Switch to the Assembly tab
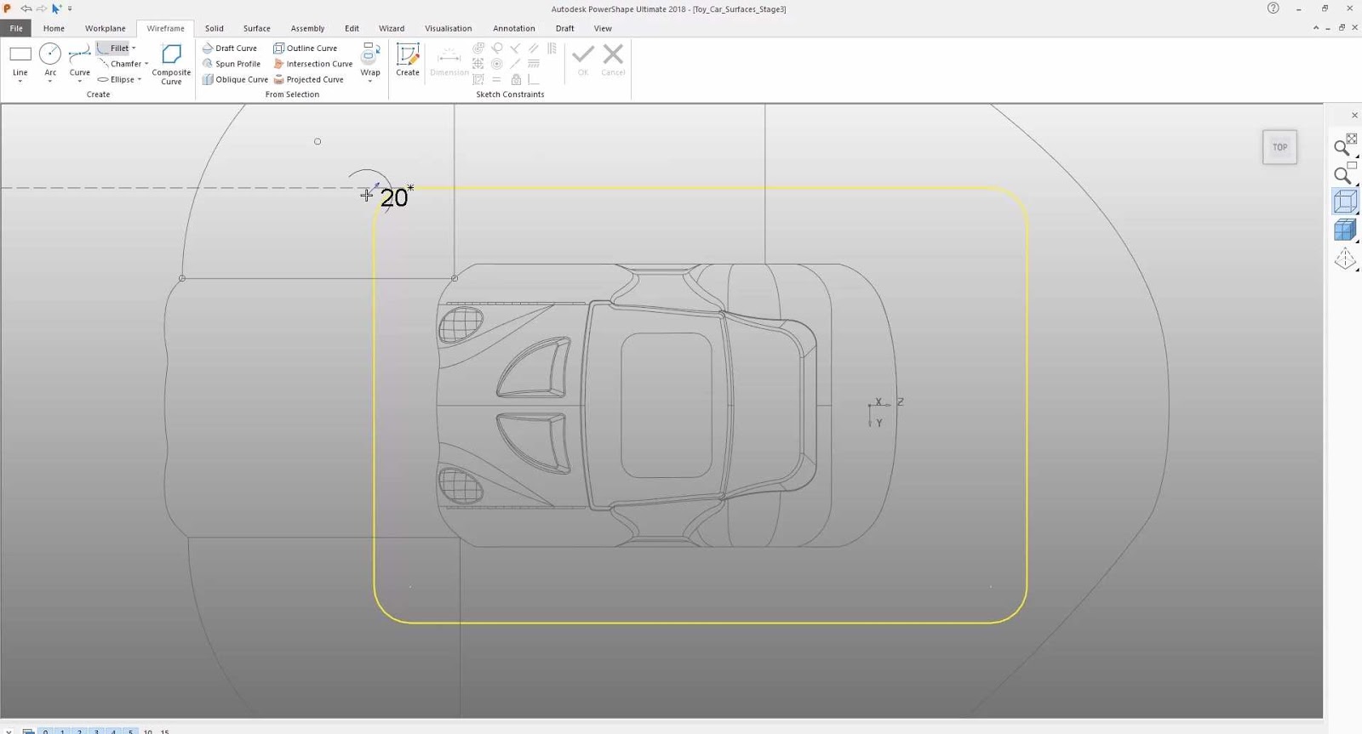Viewport: 1362px width, 734px height. [x=307, y=28]
